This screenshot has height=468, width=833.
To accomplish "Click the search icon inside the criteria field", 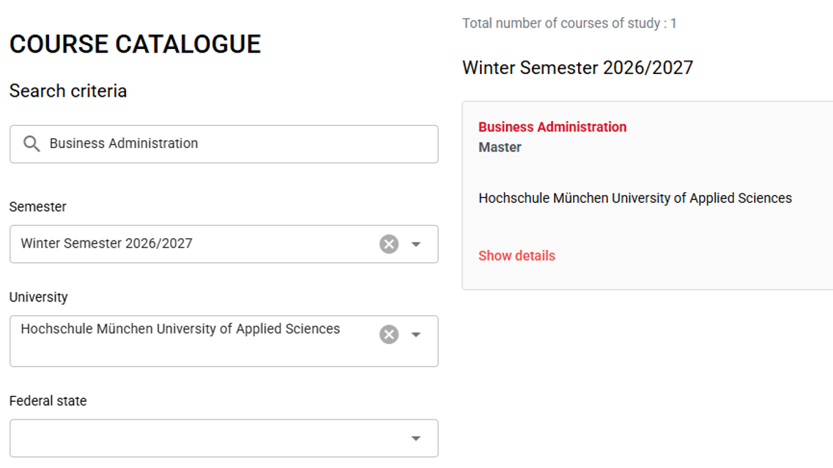I will 31,143.
